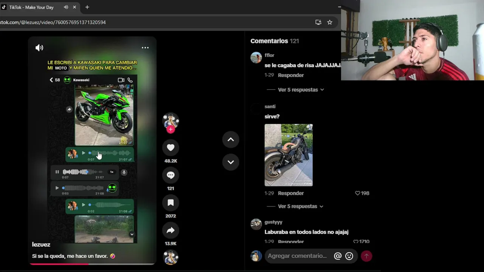Like the video with the heart icon
Viewport: 484px width, 272px height.
[171, 148]
